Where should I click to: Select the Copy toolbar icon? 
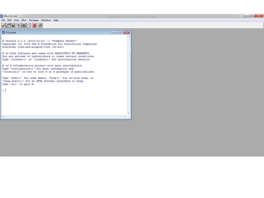(18, 25)
